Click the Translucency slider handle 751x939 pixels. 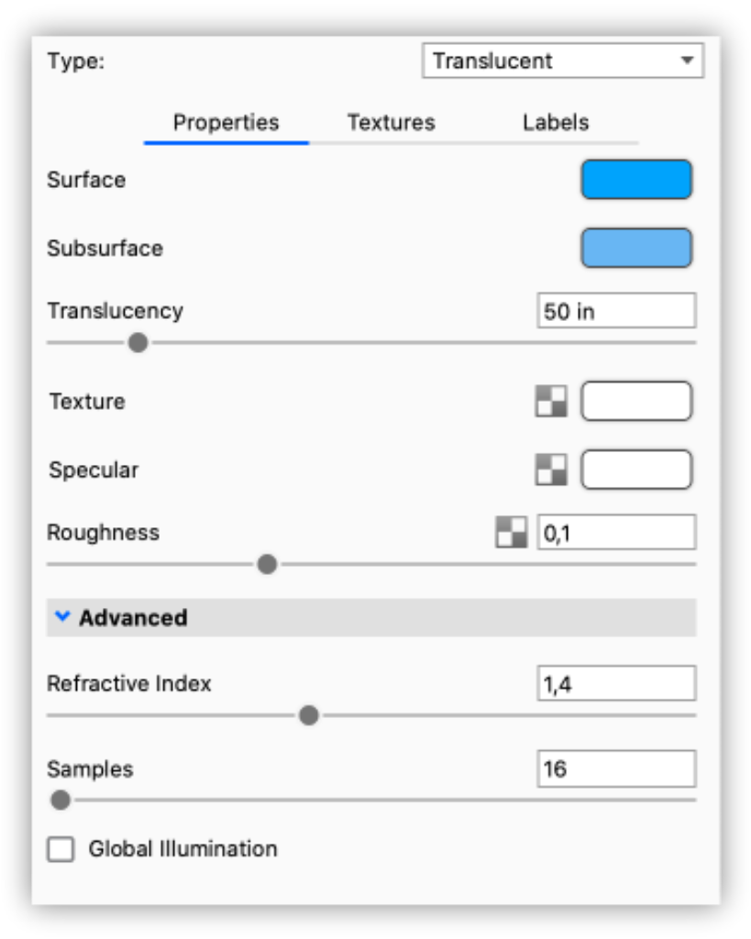[138, 343]
